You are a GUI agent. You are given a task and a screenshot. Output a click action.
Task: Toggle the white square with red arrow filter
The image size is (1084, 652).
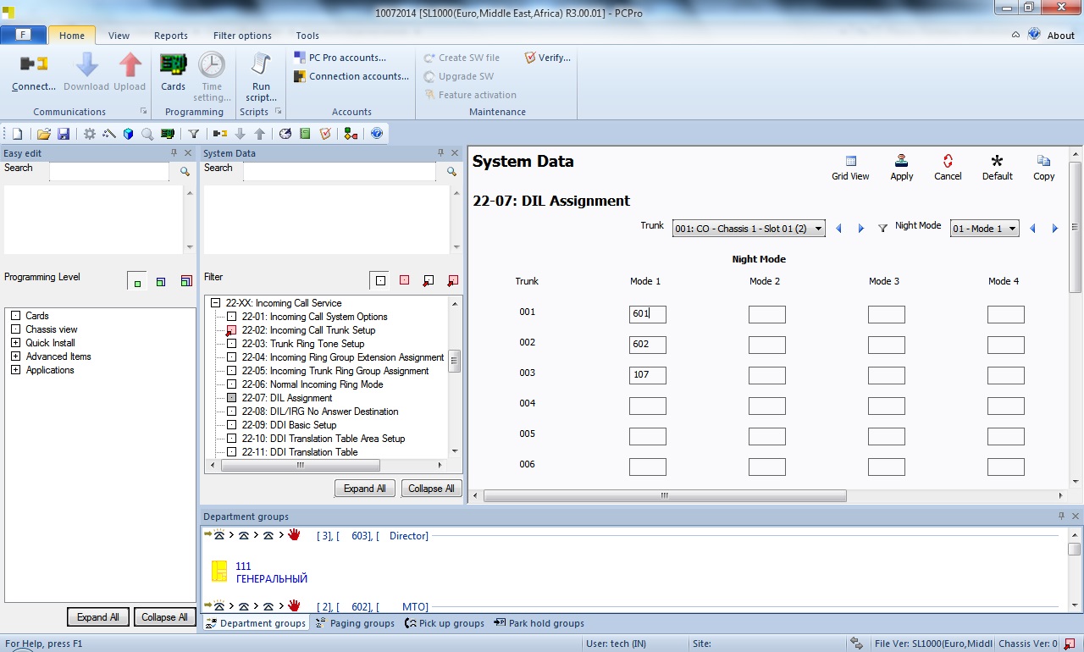pos(429,280)
